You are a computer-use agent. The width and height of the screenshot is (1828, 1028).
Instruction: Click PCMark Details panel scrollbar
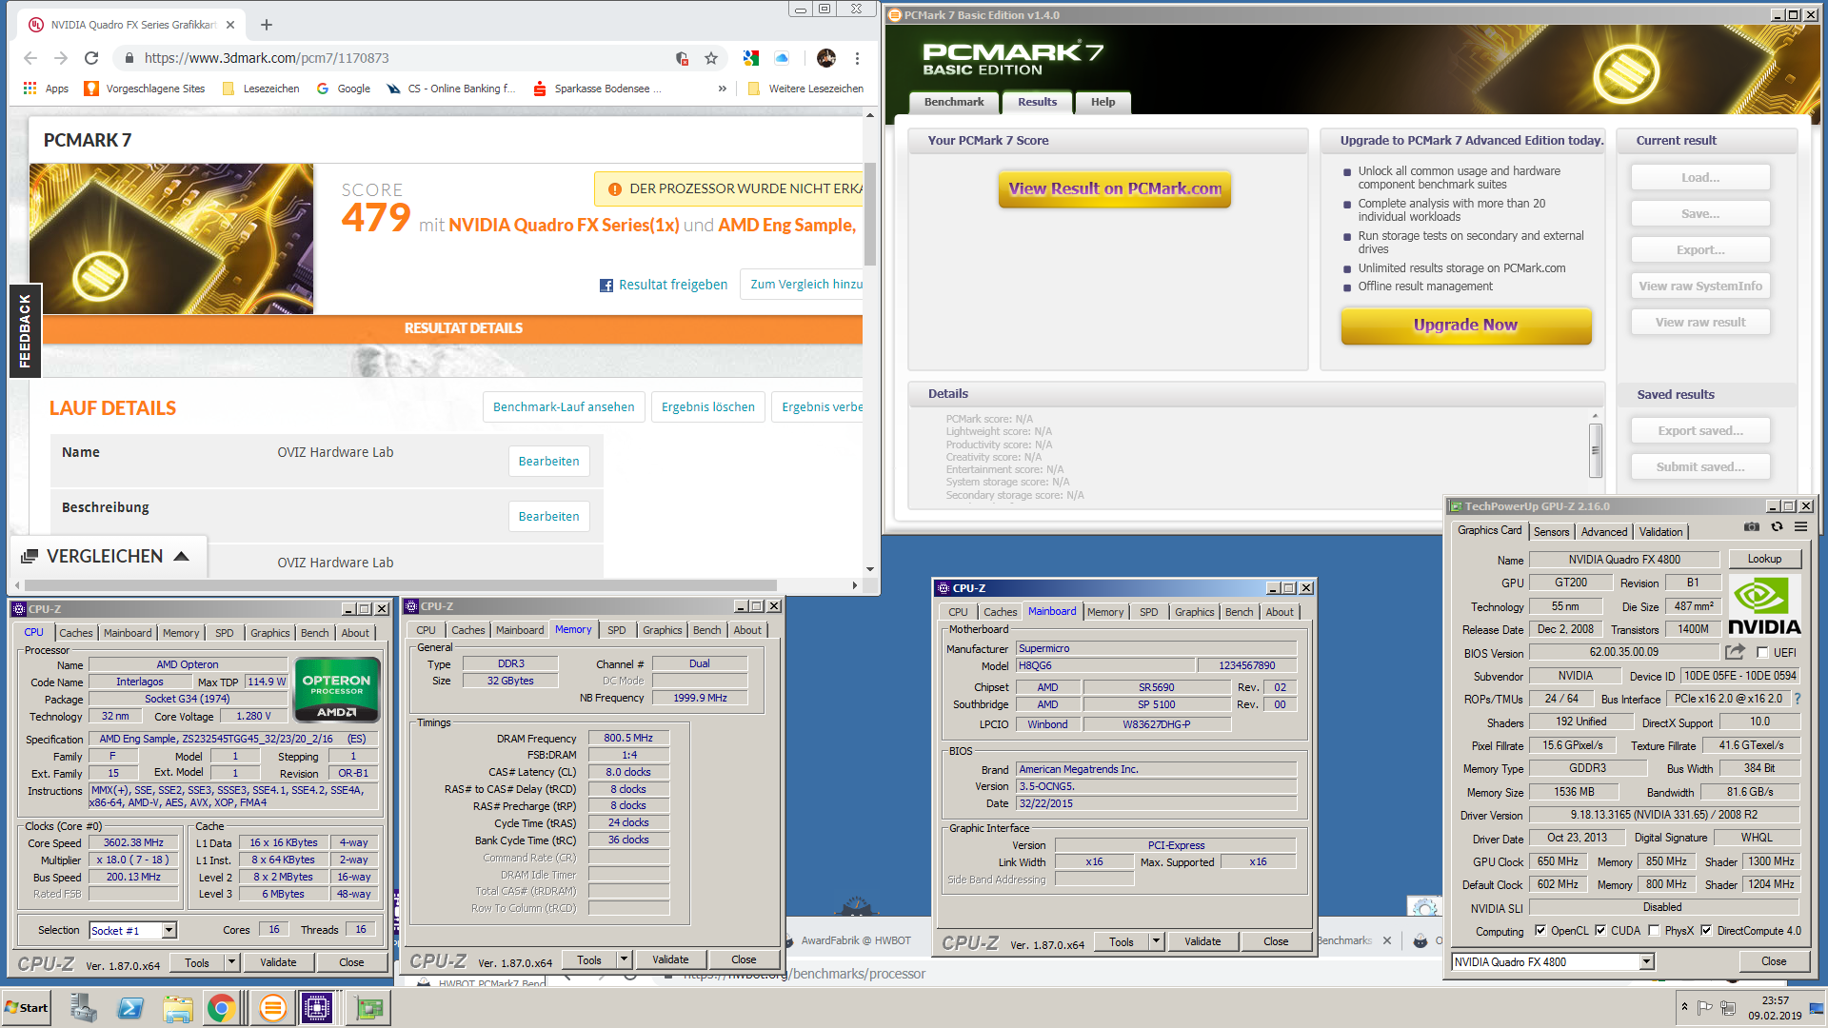(1596, 449)
